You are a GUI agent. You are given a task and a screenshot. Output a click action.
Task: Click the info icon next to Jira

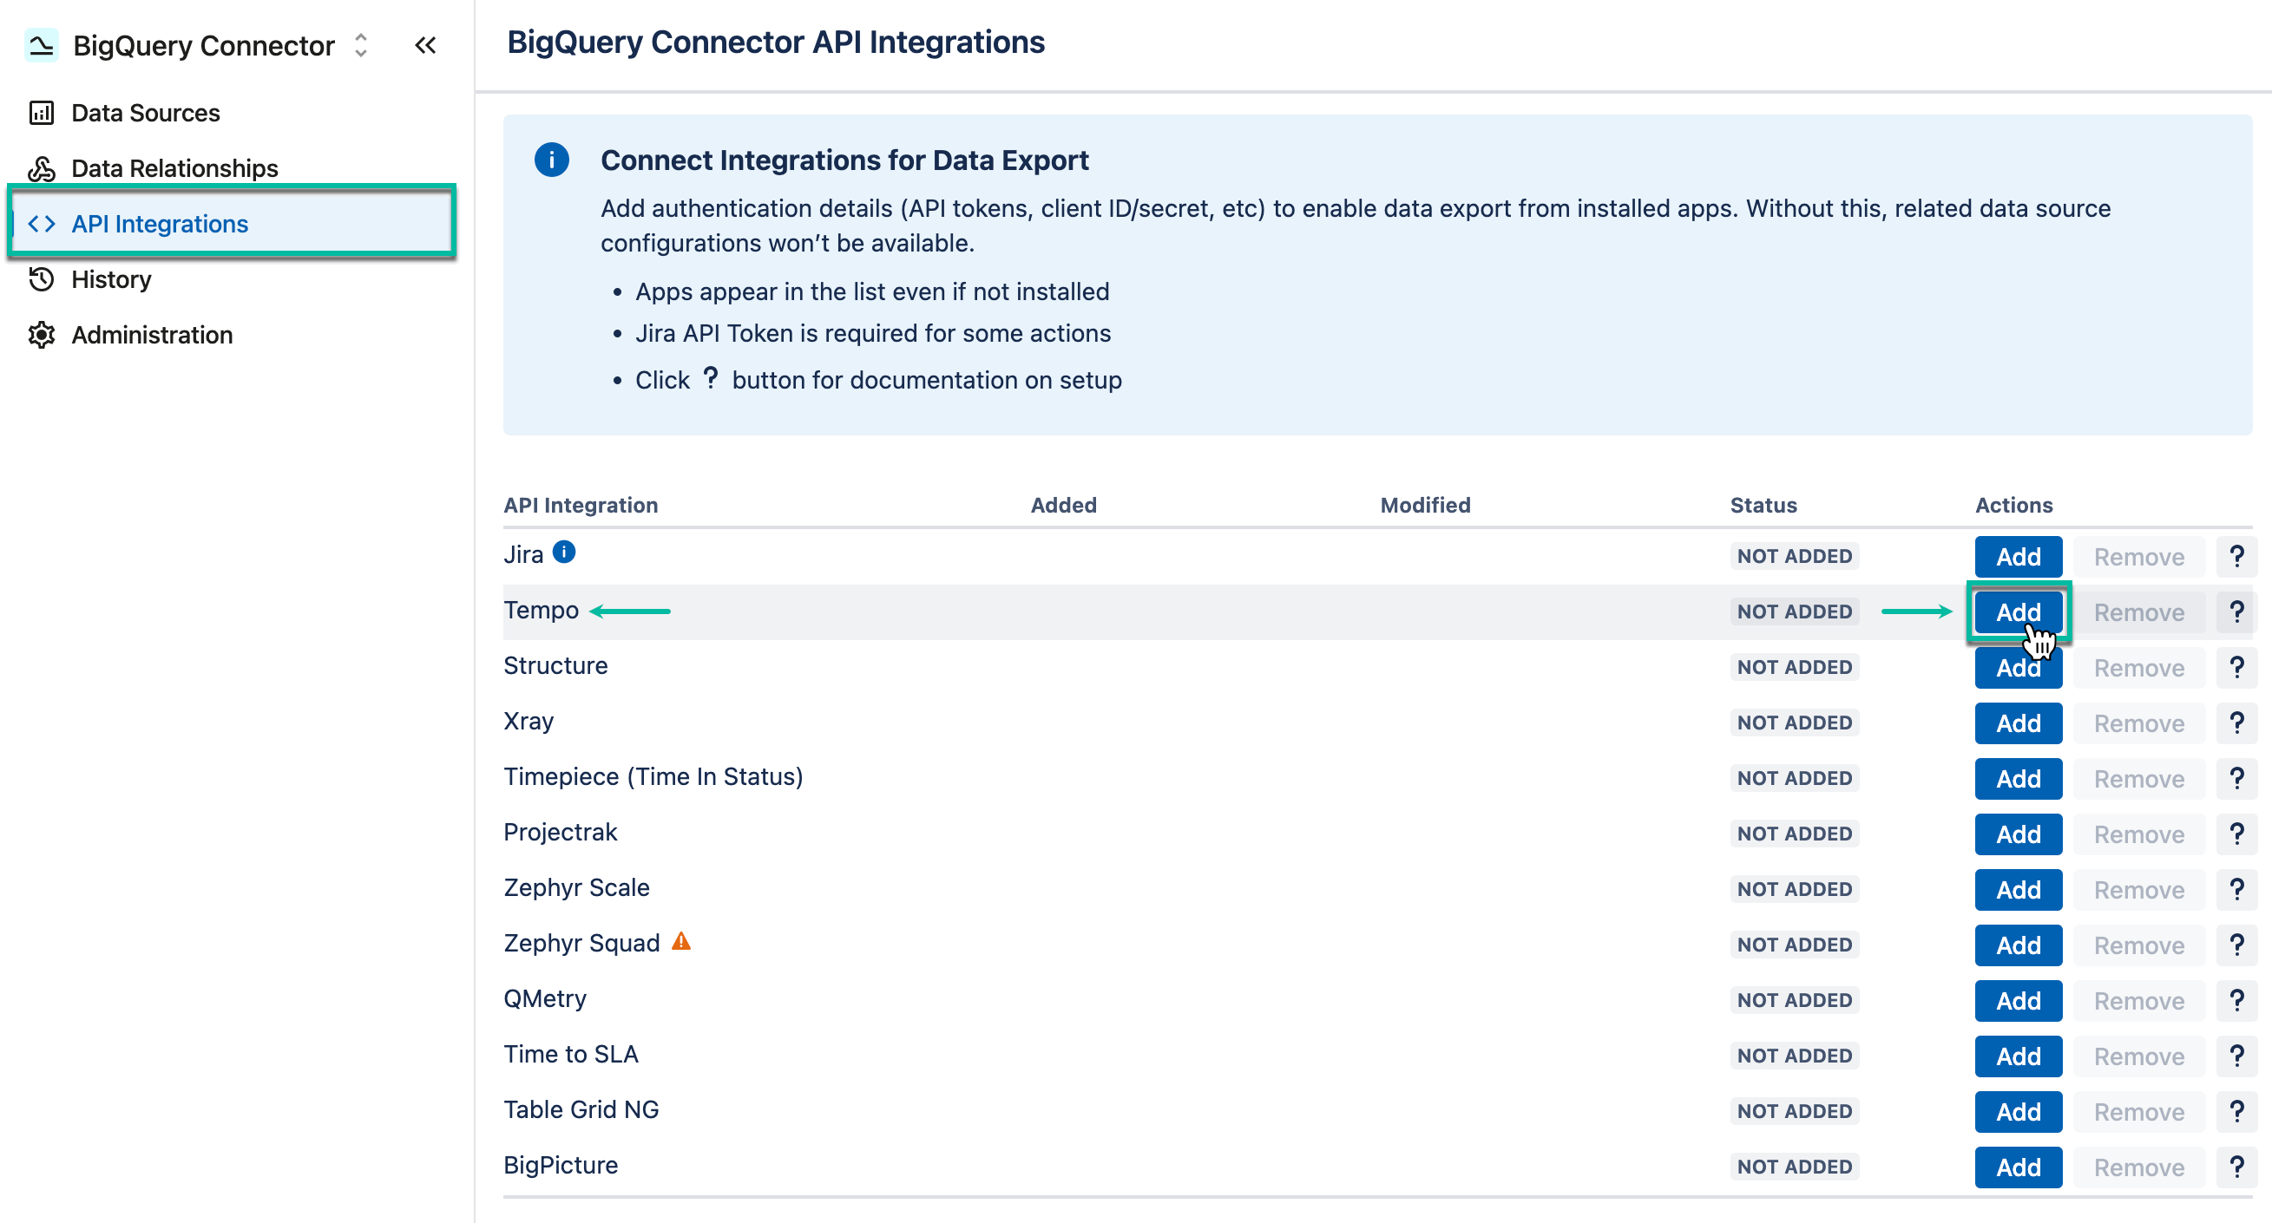(x=563, y=551)
